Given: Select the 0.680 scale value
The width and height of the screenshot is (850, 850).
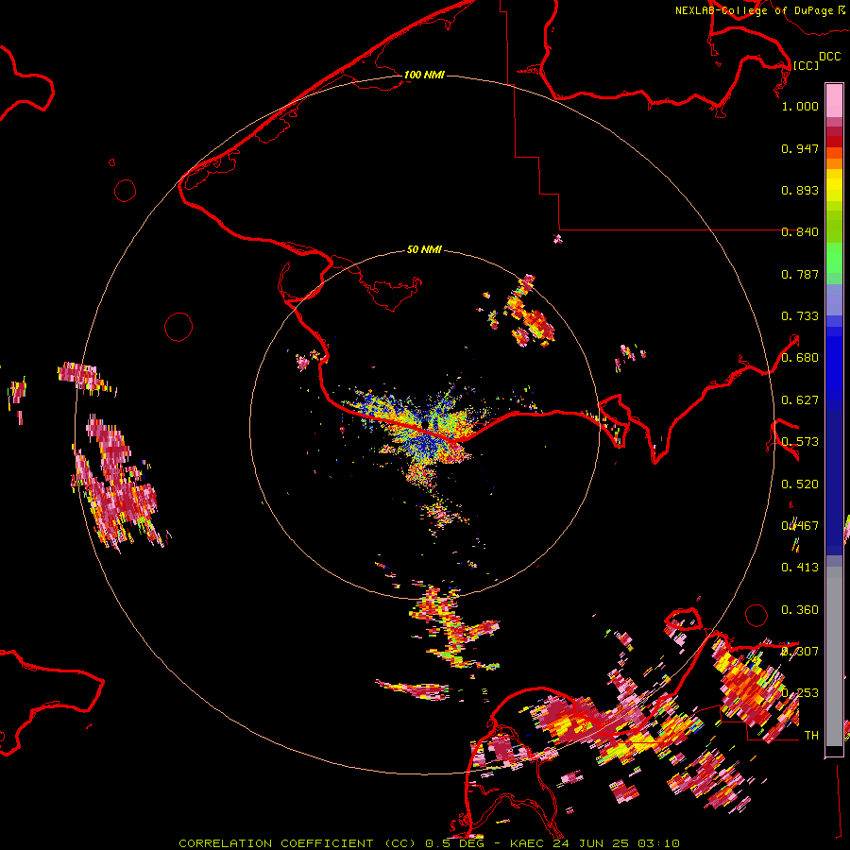Looking at the screenshot, I should pyautogui.click(x=800, y=358).
